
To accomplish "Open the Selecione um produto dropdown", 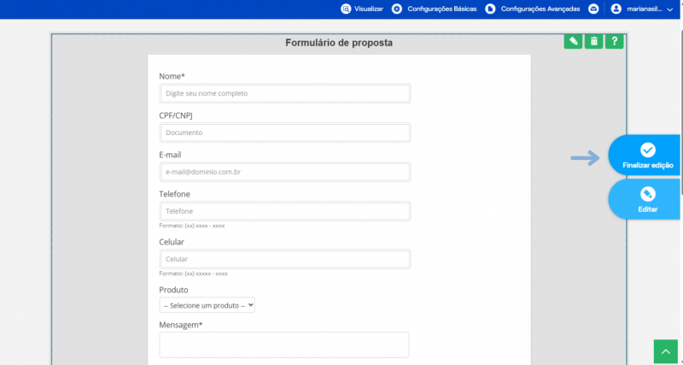I will [207, 305].
